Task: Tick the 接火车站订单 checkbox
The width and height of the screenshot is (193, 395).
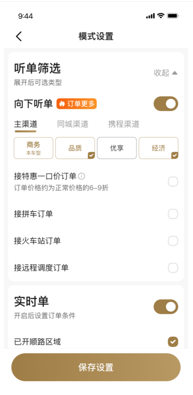Action: 173,241
